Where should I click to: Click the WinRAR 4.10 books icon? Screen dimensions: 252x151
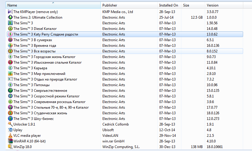coord(10,141)
